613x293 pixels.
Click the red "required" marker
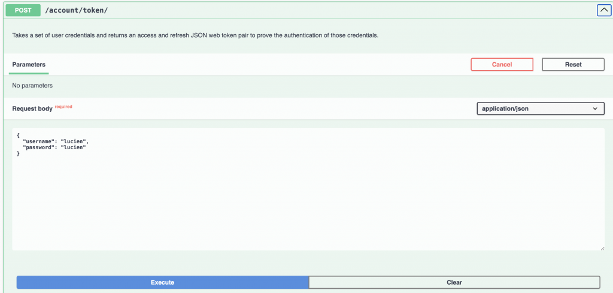coord(63,107)
